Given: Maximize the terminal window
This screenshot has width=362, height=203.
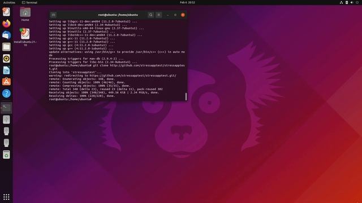Looking at the screenshot, I should [175, 15].
